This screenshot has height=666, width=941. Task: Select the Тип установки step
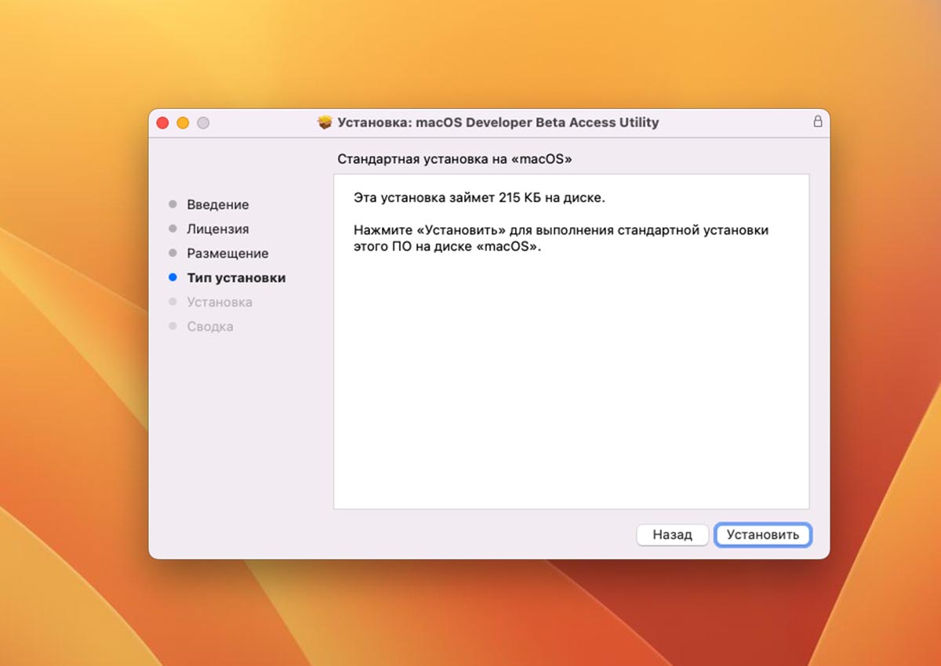236,277
